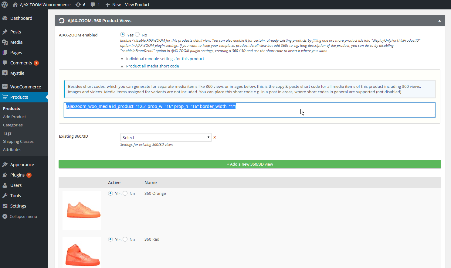Click the Media icon in sidebar
This screenshot has width=451, height=268.
pyautogui.click(x=5, y=42)
